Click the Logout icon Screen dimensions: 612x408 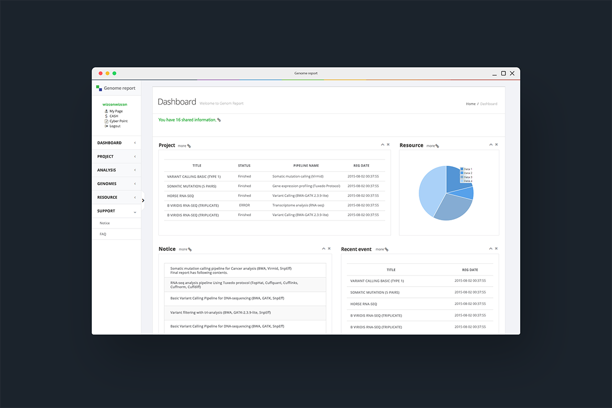106,126
